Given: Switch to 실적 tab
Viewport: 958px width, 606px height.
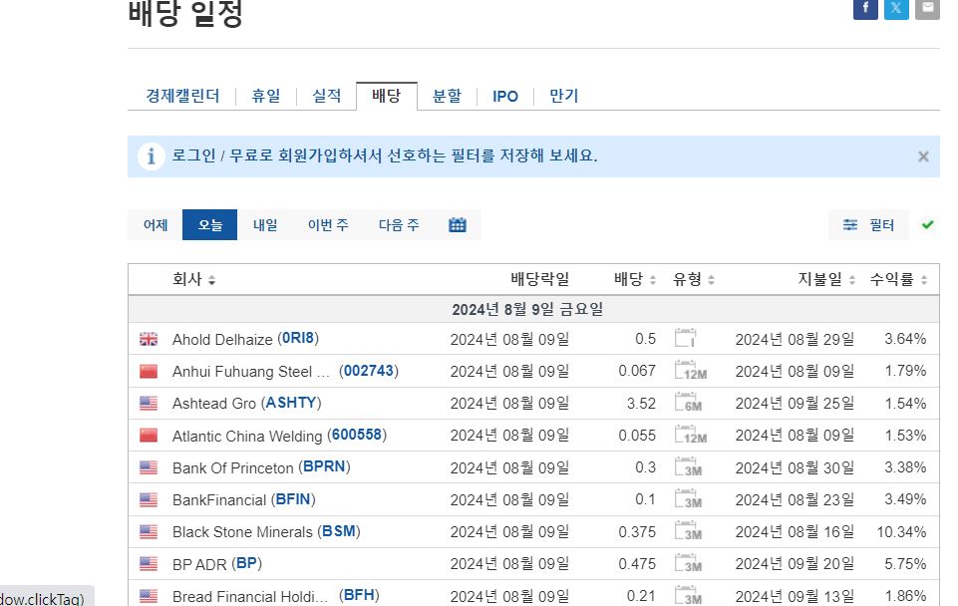Looking at the screenshot, I should pyautogui.click(x=326, y=96).
